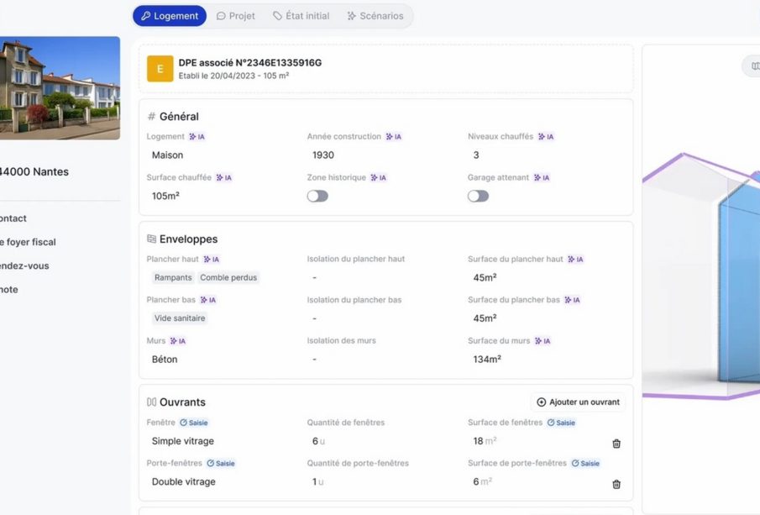The height and width of the screenshot is (515, 760).
Task: Click the IA badge beside Murs
Action: point(177,341)
